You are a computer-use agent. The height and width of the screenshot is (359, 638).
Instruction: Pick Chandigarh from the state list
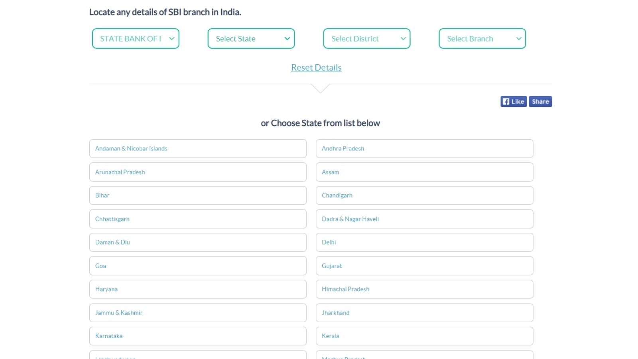pos(425,195)
